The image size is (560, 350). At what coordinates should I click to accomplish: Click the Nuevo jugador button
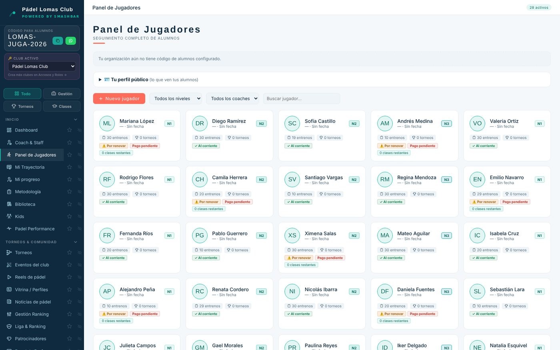pyautogui.click(x=119, y=98)
